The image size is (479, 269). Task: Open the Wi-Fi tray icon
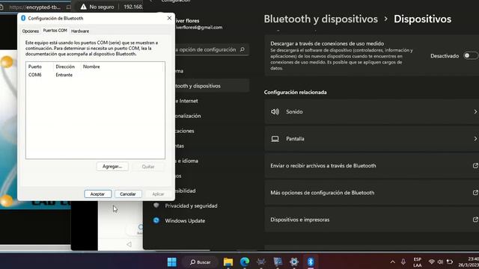431,262
